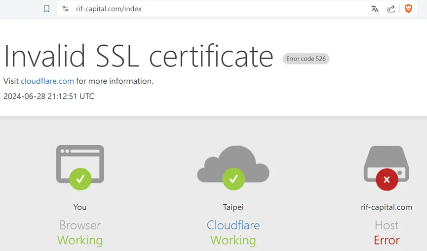Select the Invalid SSL certificate heading

[x=138, y=56]
